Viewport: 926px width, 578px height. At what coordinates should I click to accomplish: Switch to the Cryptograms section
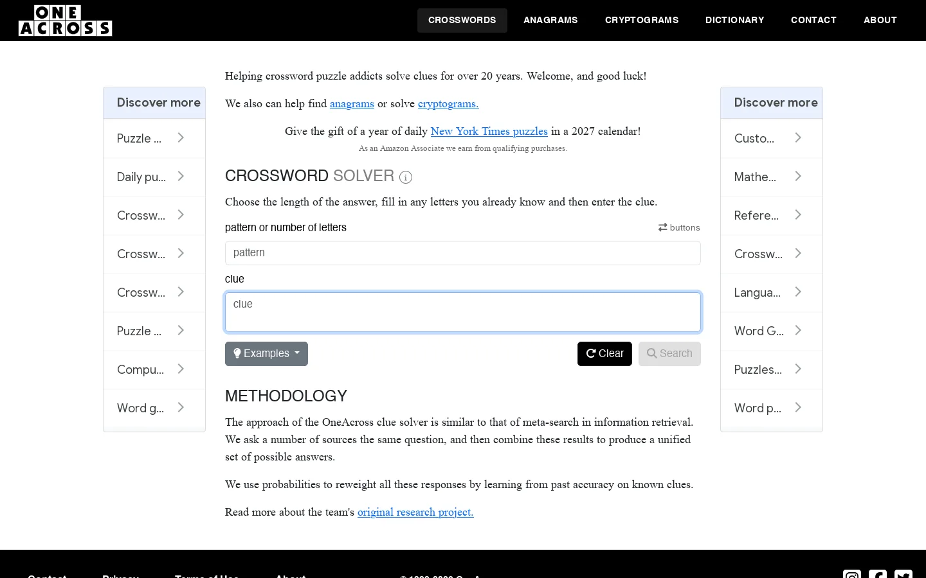[x=642, y=21]
